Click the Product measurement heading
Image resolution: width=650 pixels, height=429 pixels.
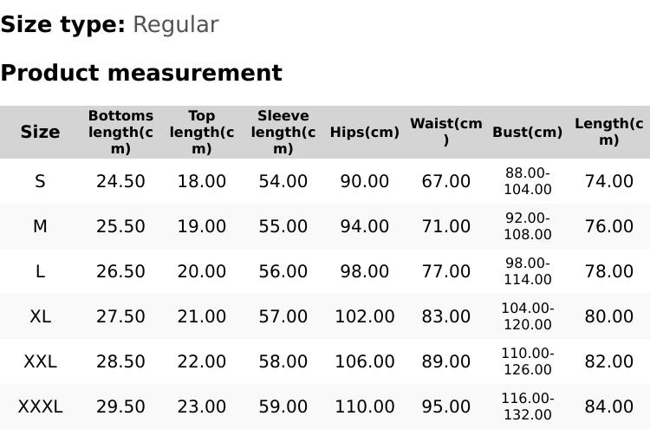[x=141, y=73]
